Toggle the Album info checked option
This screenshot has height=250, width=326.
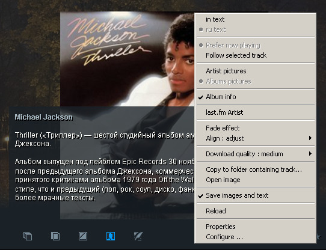tap(256, 97)
